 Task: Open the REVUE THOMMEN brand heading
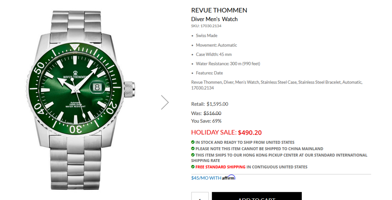(219, 10)
